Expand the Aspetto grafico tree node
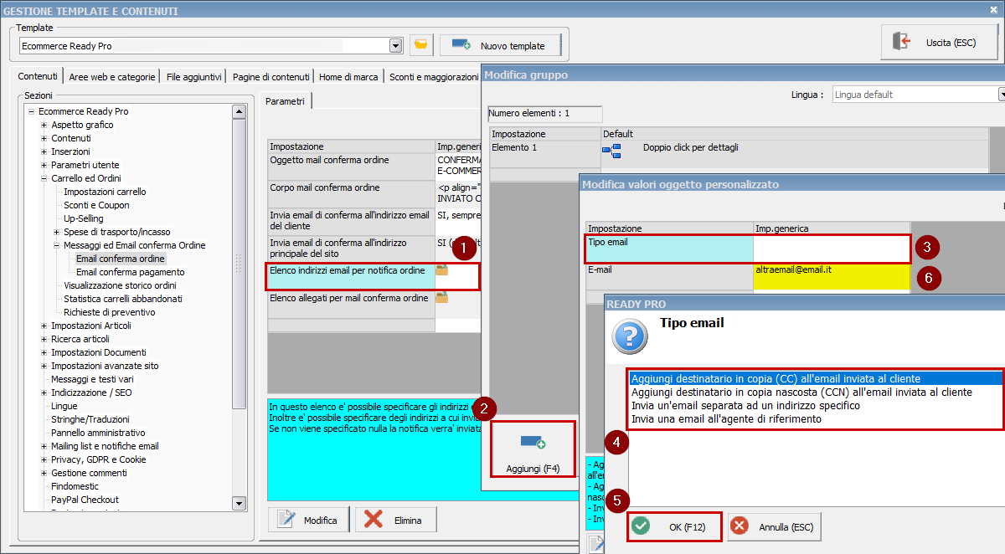The height and width of the screenshot is (554, 1005). 44,125
